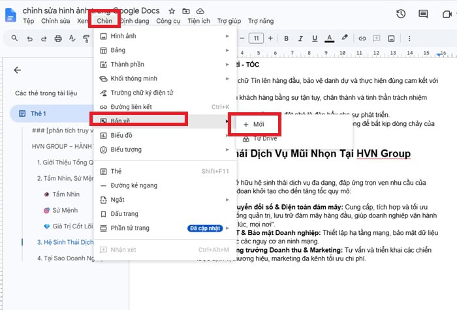Run spell check tool
Screen dimensions: 457x310
tap(72, 38)
